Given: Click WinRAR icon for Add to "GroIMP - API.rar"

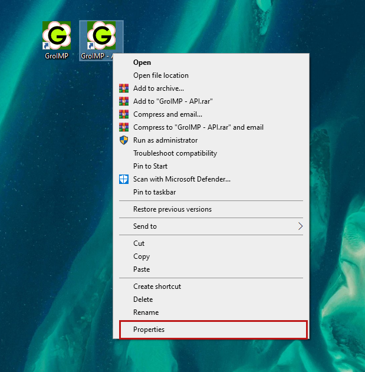Looking at the screenshot, I should tap(124, 101).
